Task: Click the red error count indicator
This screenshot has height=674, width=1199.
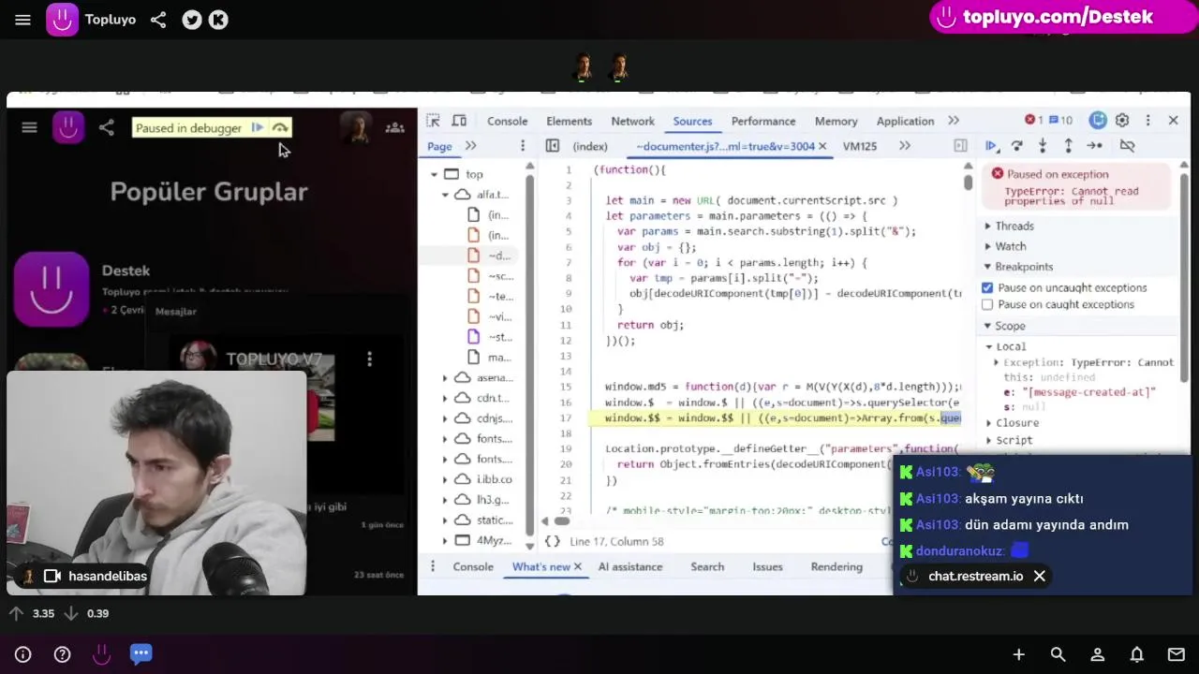Action: 1034,121
